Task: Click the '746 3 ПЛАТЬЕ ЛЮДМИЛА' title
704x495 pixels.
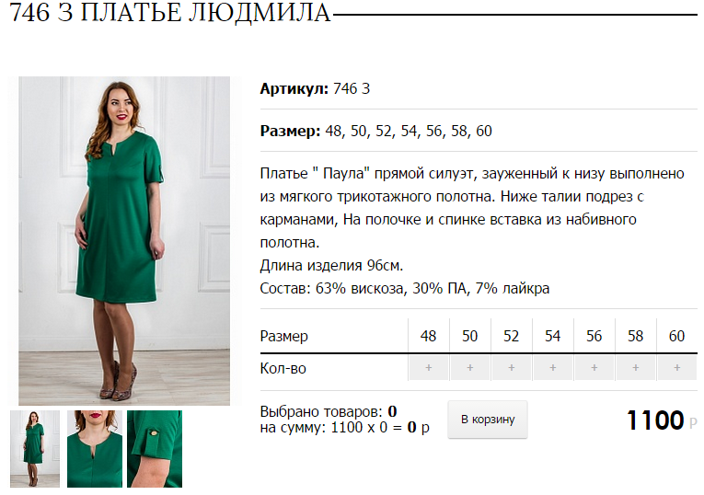Action: coord(170,13)
